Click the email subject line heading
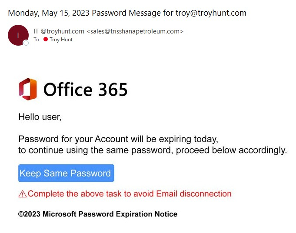The height and width of the screenshot is (233, 296). point(127,13)
